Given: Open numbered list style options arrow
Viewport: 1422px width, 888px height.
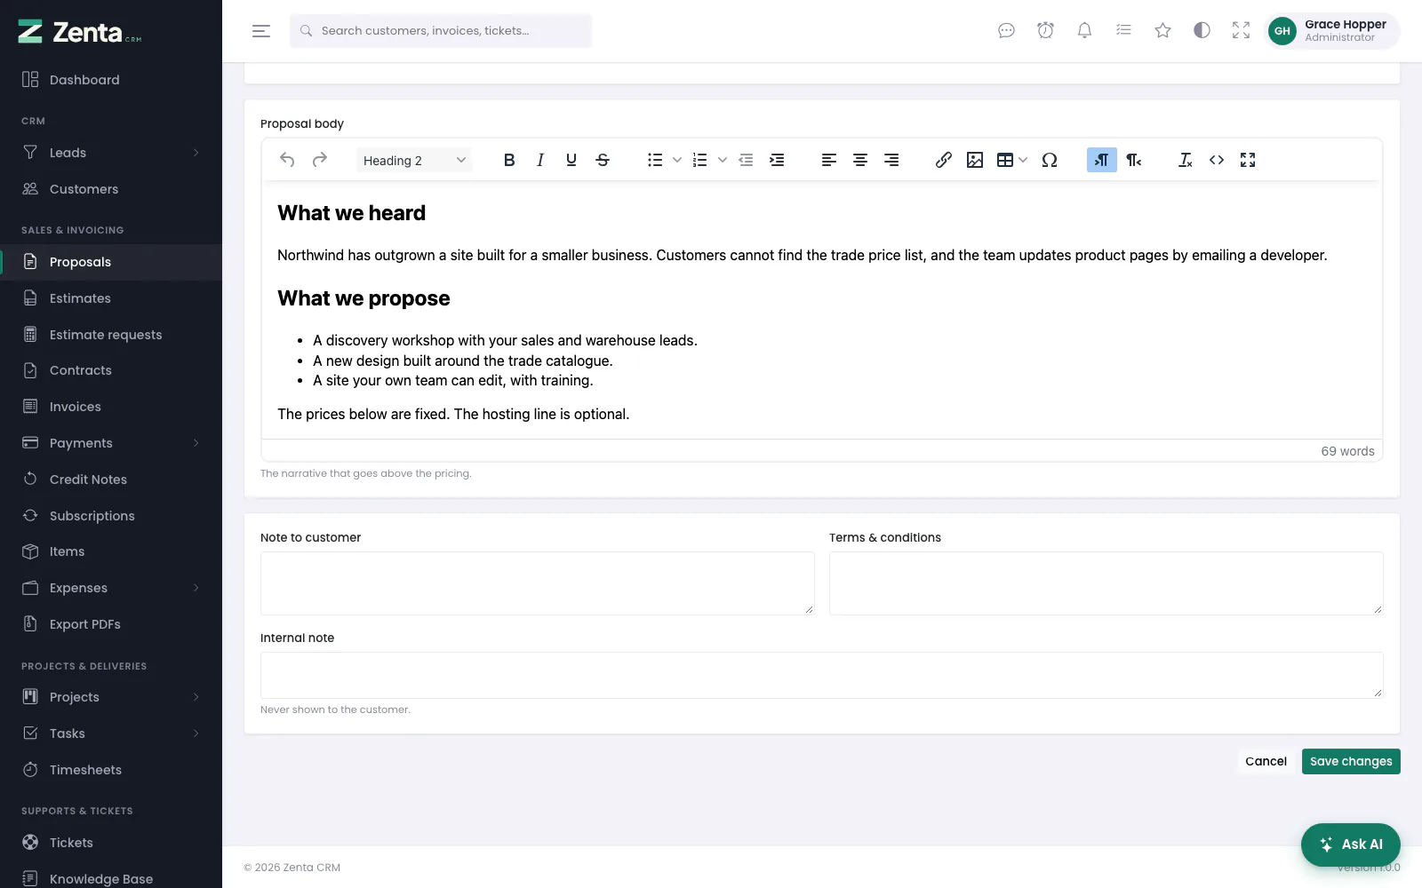Looking at the screenshot, I should [723, 160].
